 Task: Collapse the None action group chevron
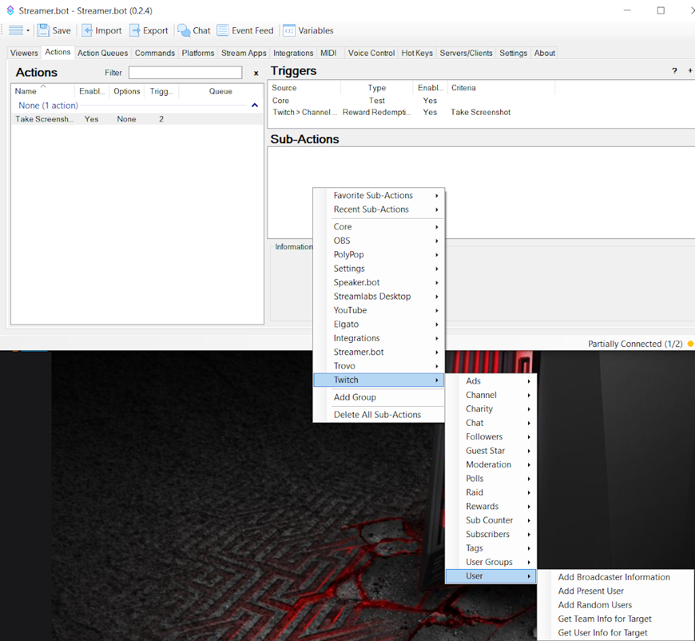tap(255, 105)
